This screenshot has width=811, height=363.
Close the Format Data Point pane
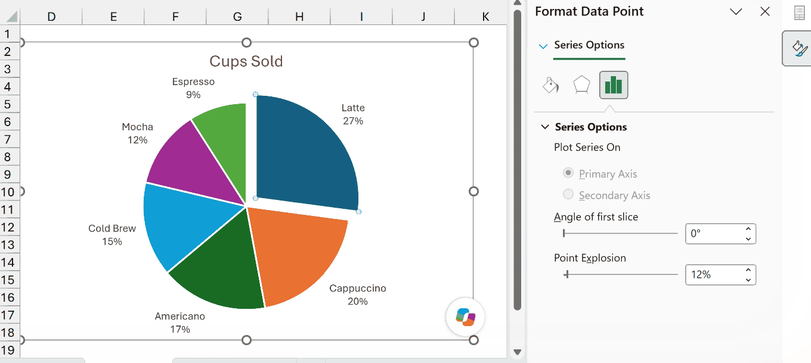tap(765, 11)
